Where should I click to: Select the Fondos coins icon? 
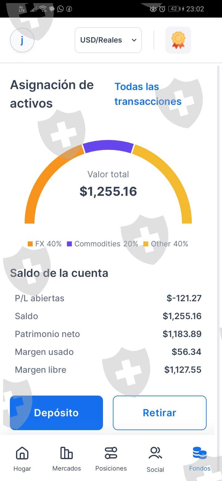(199, 453)
